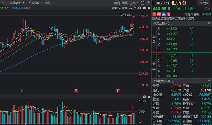Toggle the chart lock icon
The image size is (212, 125).
pos(130,8)
